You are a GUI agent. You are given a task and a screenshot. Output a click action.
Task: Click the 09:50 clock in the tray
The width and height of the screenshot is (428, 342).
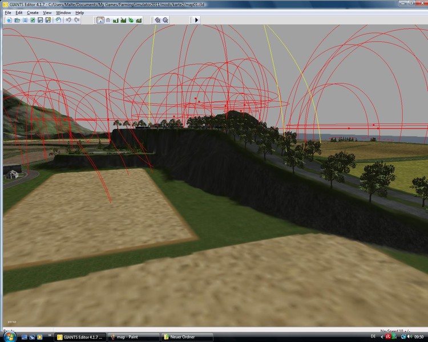(419, 337)
